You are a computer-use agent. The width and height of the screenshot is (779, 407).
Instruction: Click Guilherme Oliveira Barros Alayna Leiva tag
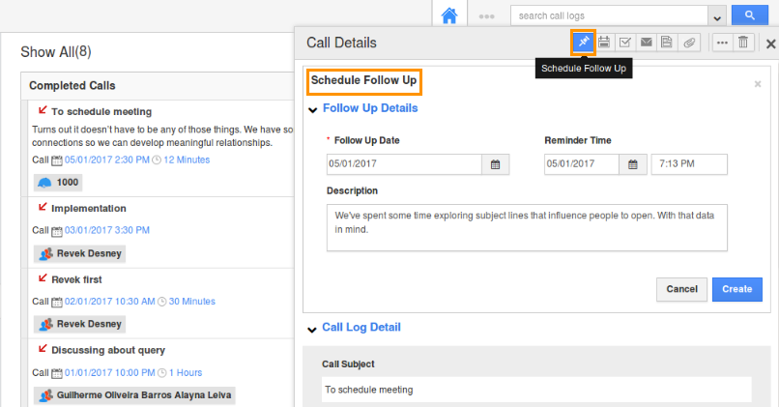[x=134, y=395]
